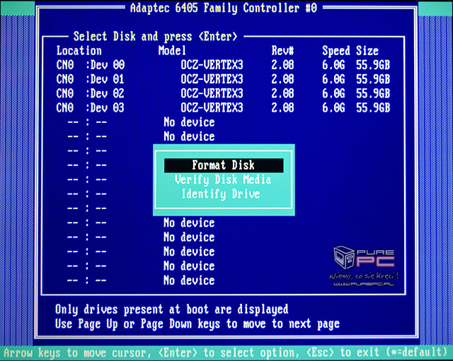Click the 'Only drives present at boot' note
Viewport: 453px width, 361px height.
pos(171,309)
